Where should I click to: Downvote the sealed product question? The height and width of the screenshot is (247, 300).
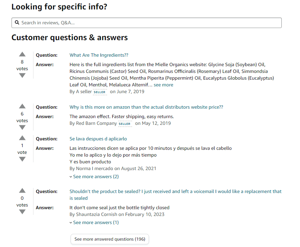[22, 212]
